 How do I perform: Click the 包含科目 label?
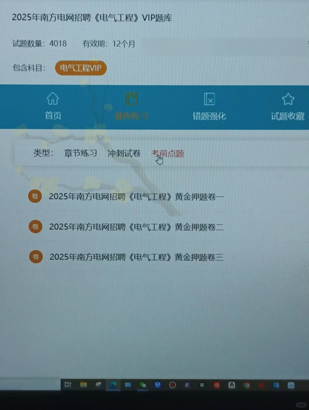coord(29,68)
